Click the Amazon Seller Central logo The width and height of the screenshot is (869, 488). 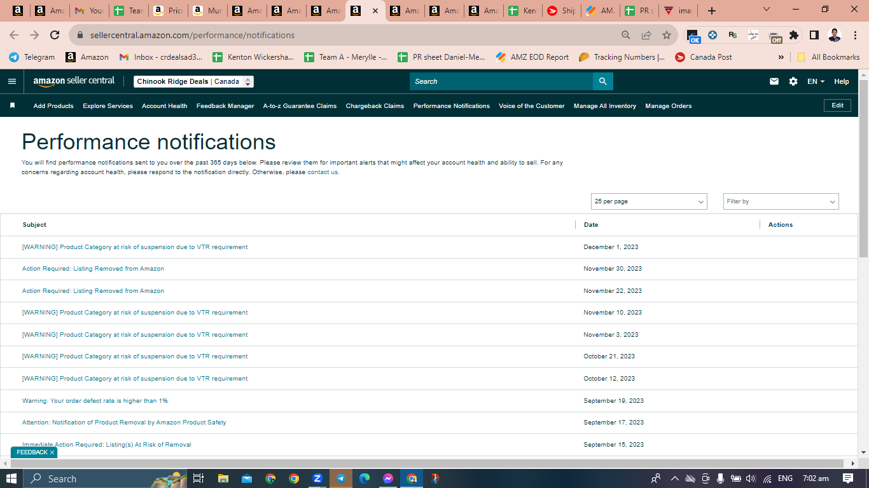(74, 81)
